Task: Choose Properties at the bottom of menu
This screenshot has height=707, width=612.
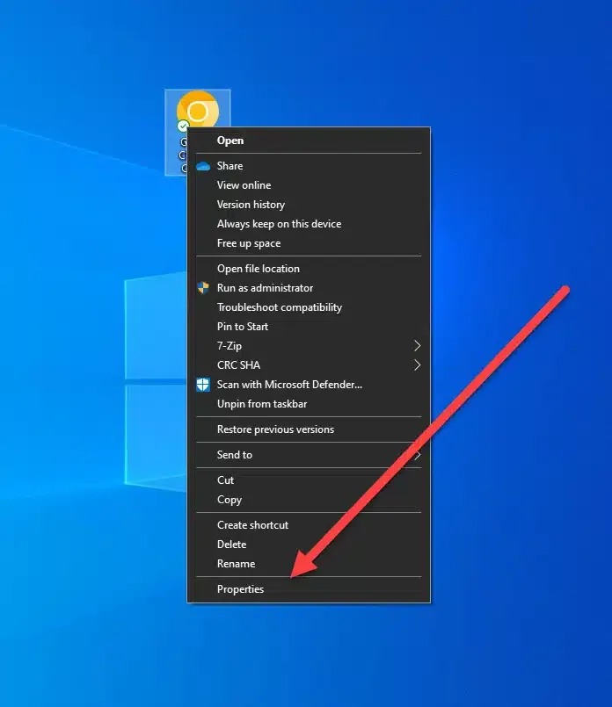Action: (x=240, y=589)
